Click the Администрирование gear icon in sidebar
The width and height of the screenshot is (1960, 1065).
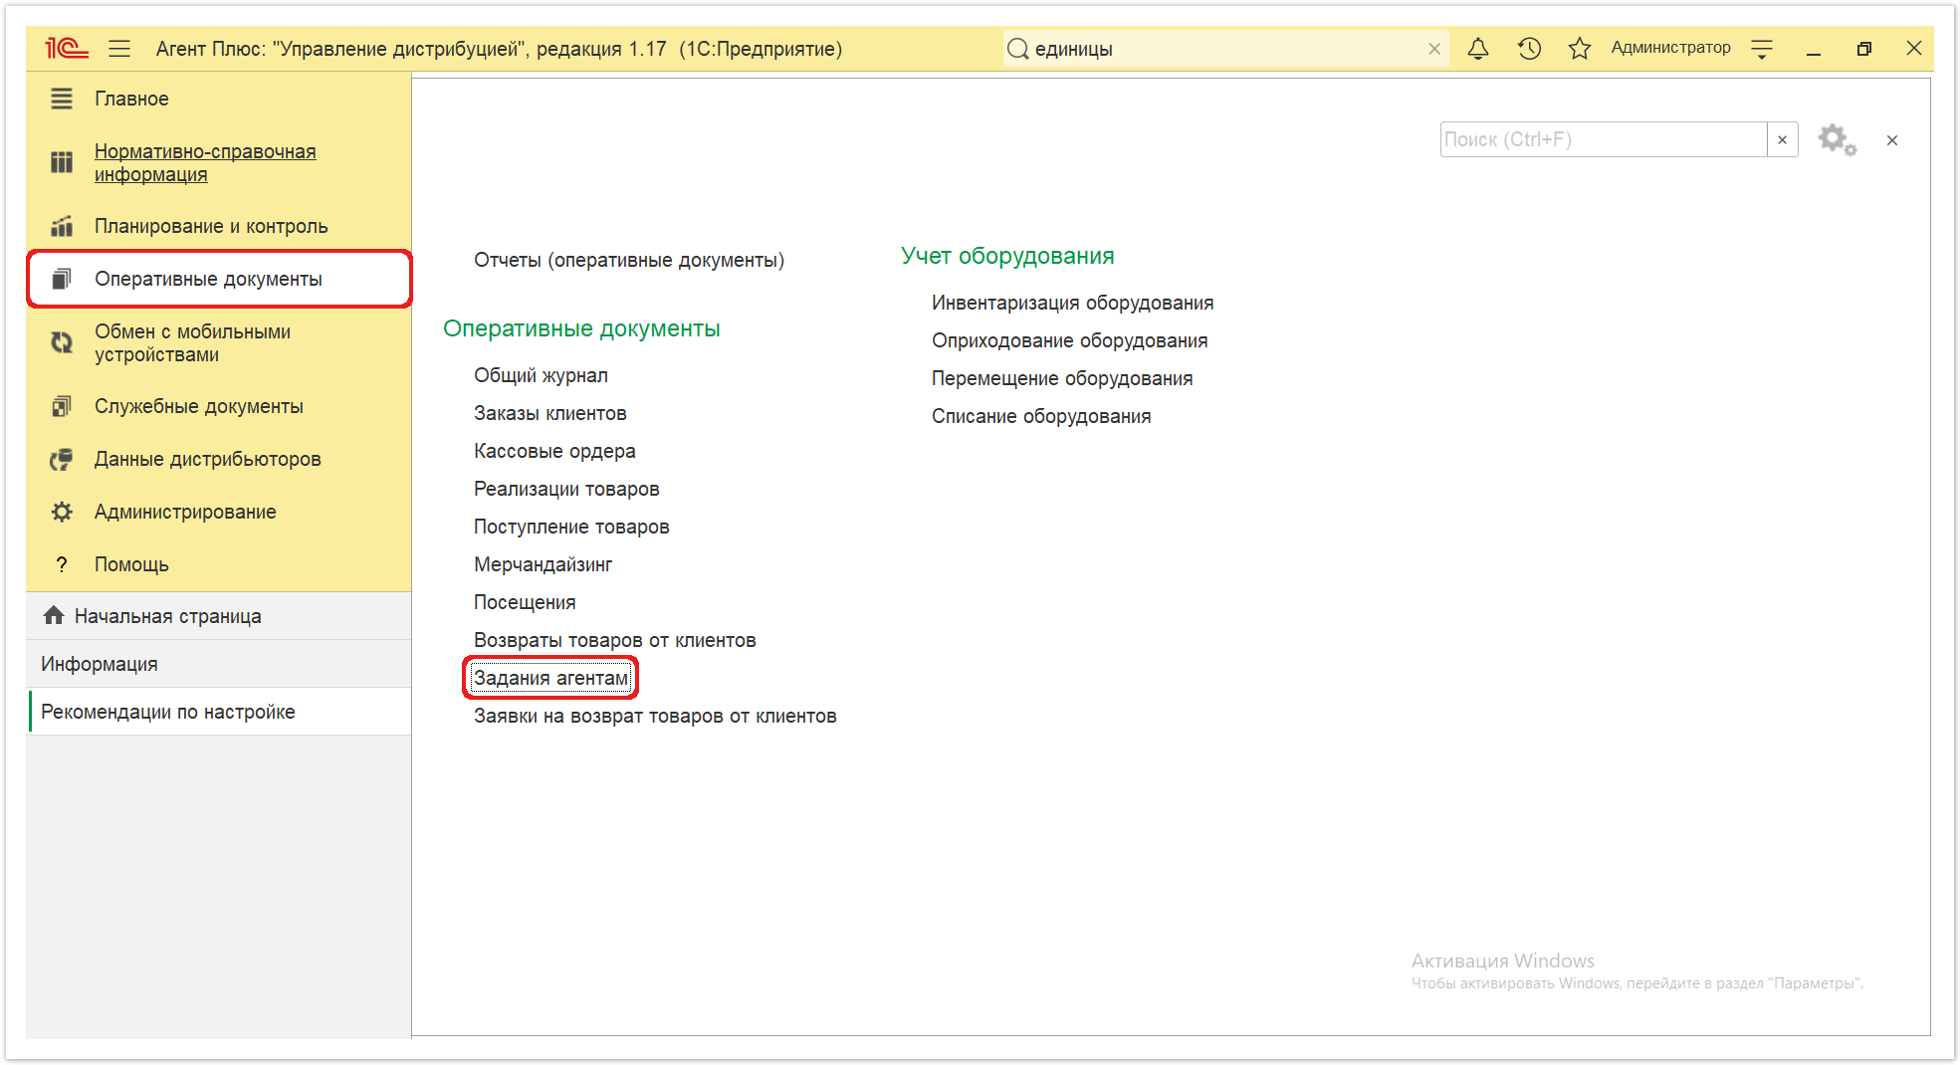[x=62, y=512]
